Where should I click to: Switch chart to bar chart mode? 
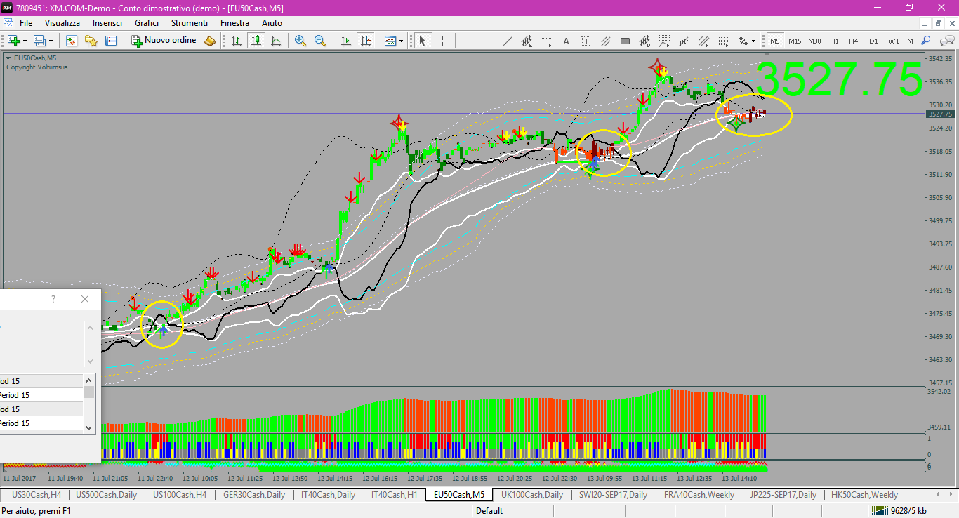tap(237, 41)
